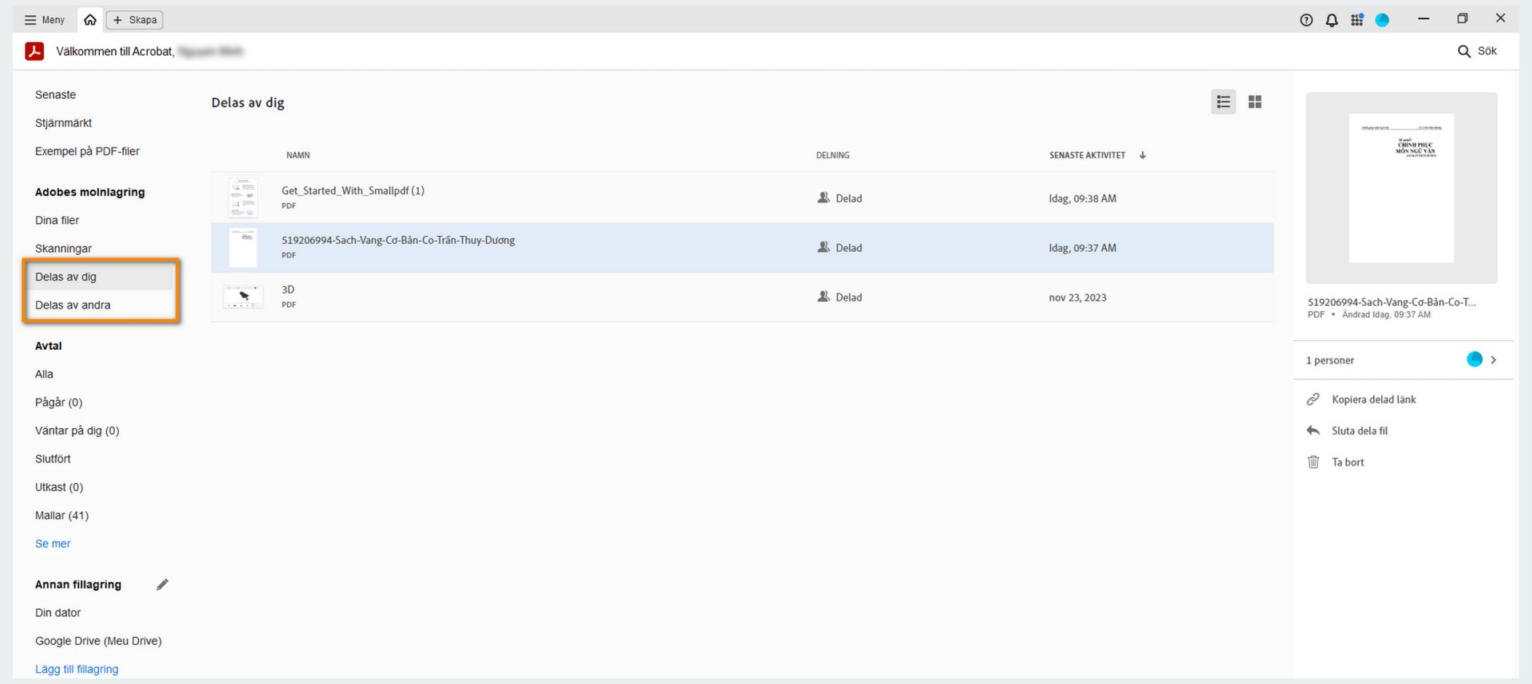The height and width of the screenshot is (684, 1532).
Task: Click thumbnail of Get_Started_With_Smallpdf file
Action: (243, 198)
